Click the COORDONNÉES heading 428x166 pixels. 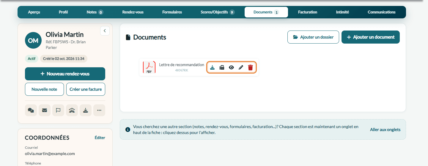(47, 138)
